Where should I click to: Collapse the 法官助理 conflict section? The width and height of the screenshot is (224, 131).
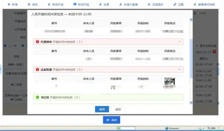point(180,70)
